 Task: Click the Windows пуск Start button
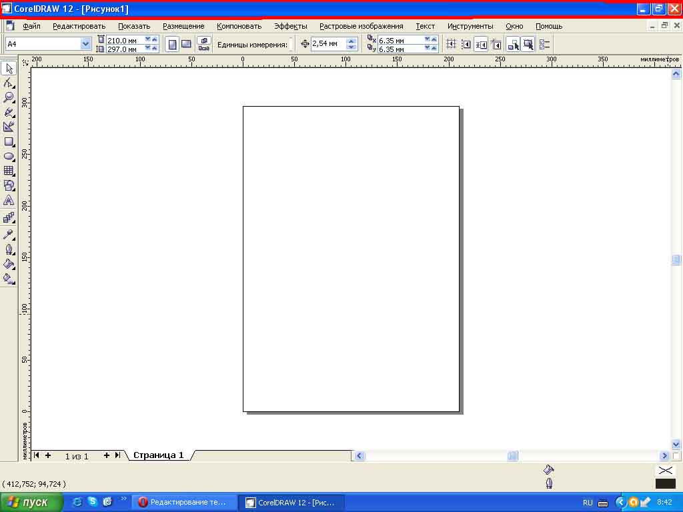click(x=32, y=502)
